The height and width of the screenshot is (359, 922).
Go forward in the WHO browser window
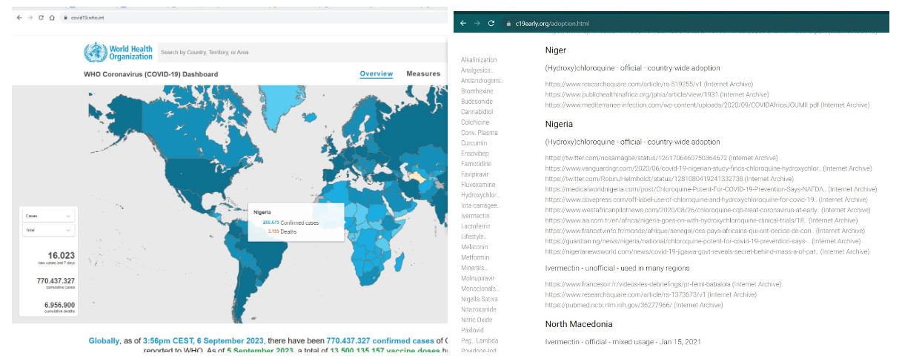30,17
